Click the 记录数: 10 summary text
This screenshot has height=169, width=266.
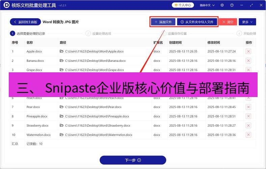(34, 144)
